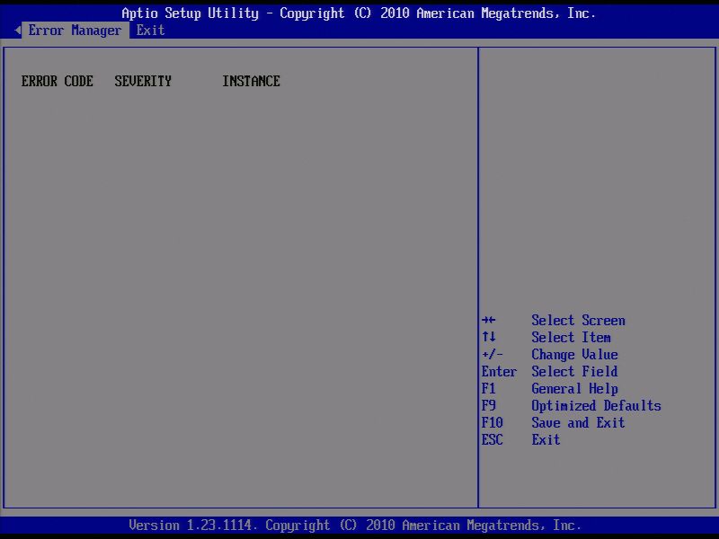Open F1 General Help
719x539 pixels.
pos(574,388)
